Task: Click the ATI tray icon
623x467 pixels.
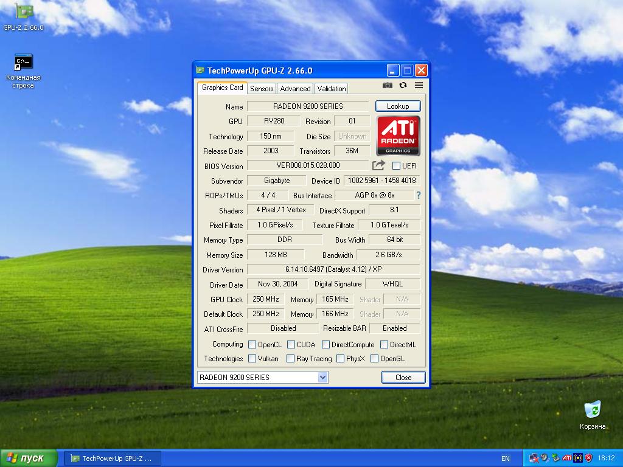Action: coord(567,458)
